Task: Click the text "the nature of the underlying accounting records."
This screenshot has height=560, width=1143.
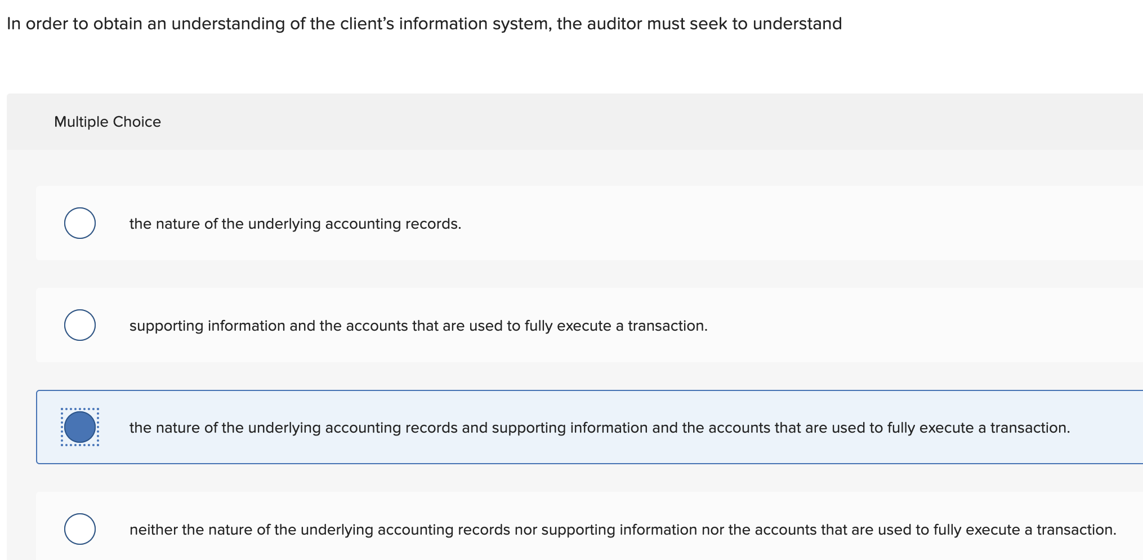Action: (x=295, y=223)
